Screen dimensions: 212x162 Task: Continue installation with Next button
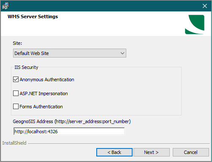(x=152, y=152)
